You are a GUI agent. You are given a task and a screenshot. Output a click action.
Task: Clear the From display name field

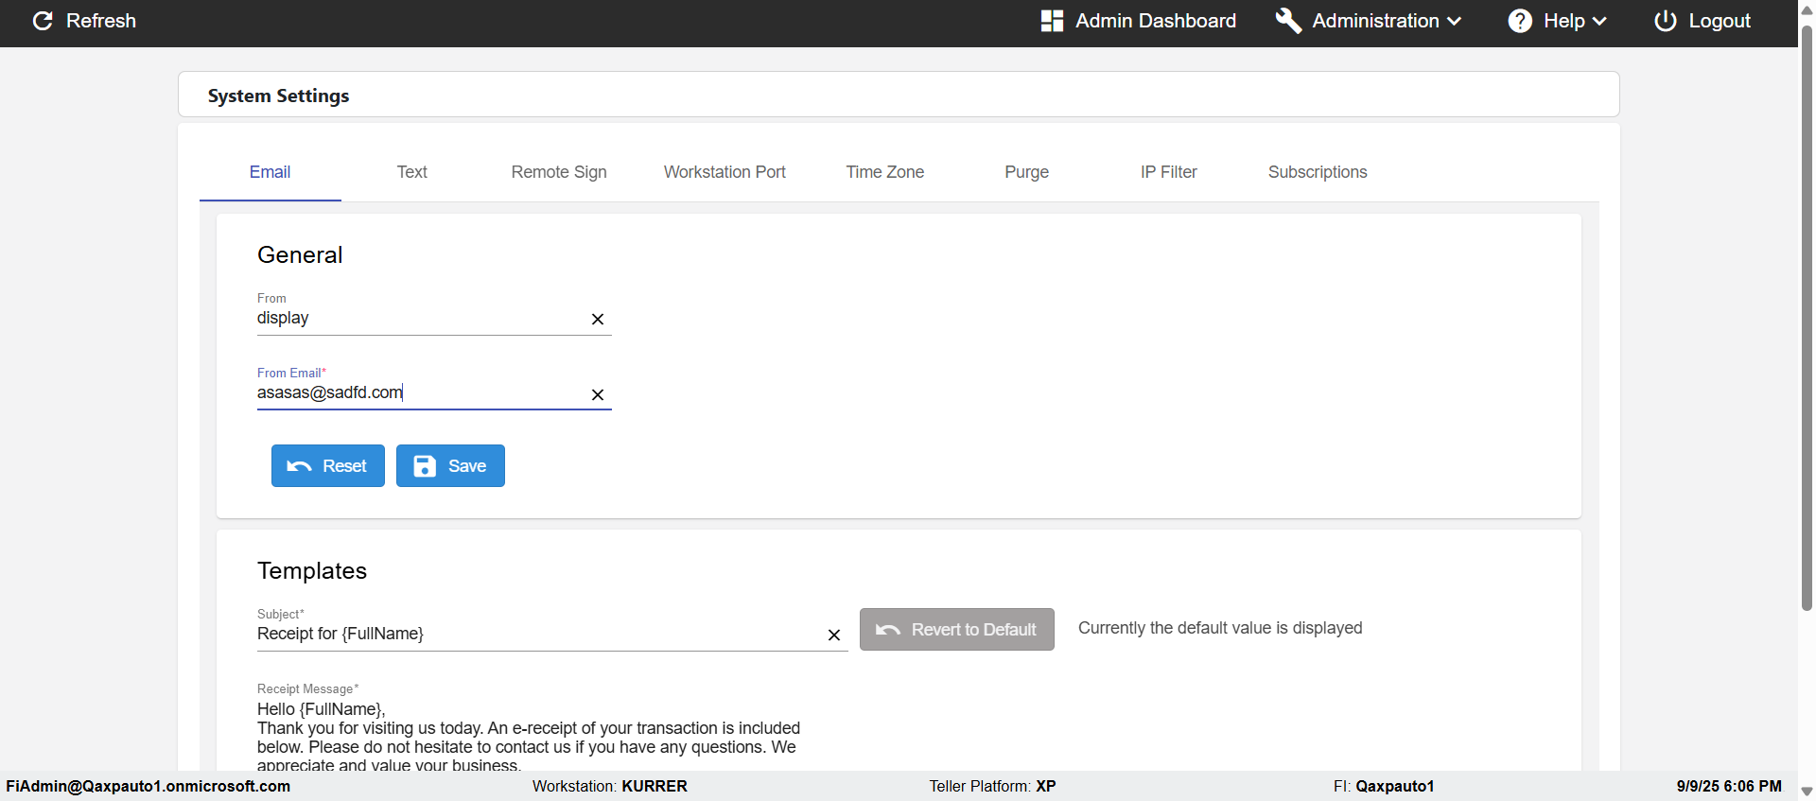598,320
